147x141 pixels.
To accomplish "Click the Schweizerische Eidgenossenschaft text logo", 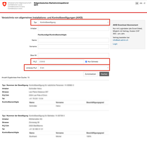I will coord(19,5).
